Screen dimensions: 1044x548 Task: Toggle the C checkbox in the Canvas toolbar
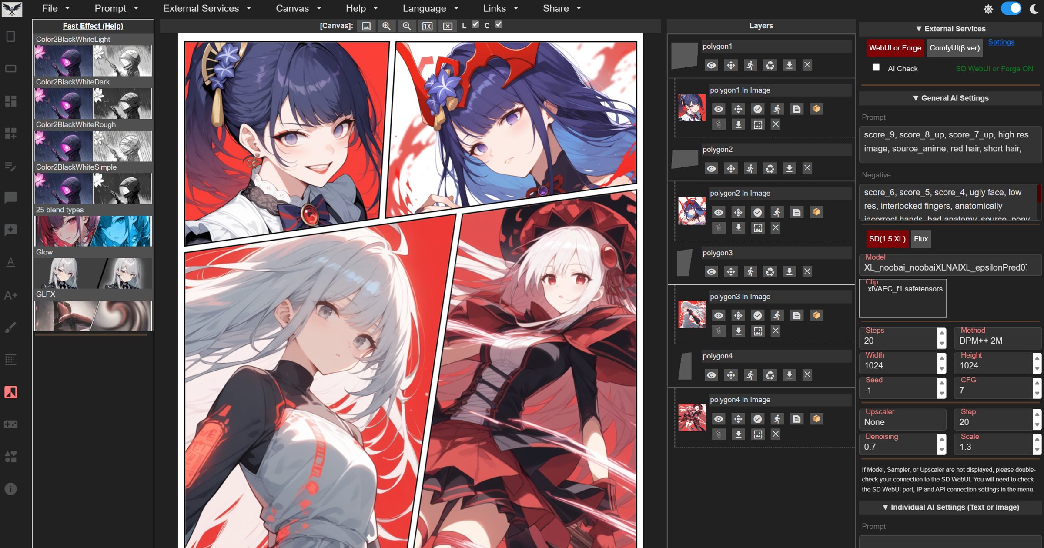click(x=499, y=25)
